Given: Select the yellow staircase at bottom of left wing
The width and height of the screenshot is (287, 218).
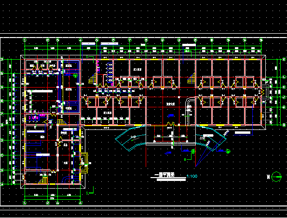Looking at the screenshot, I should (x=43, y=180).
